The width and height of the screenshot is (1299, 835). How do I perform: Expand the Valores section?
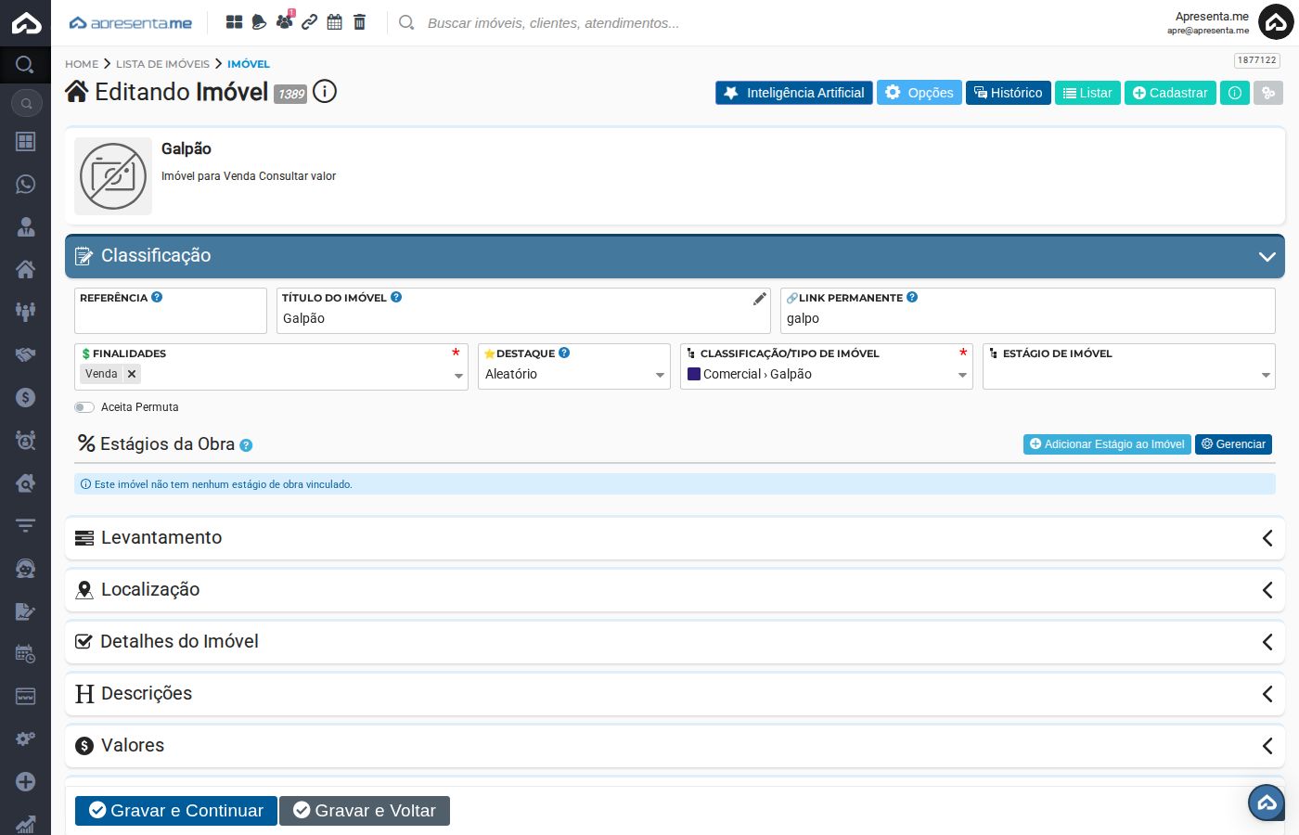[675, 746]
